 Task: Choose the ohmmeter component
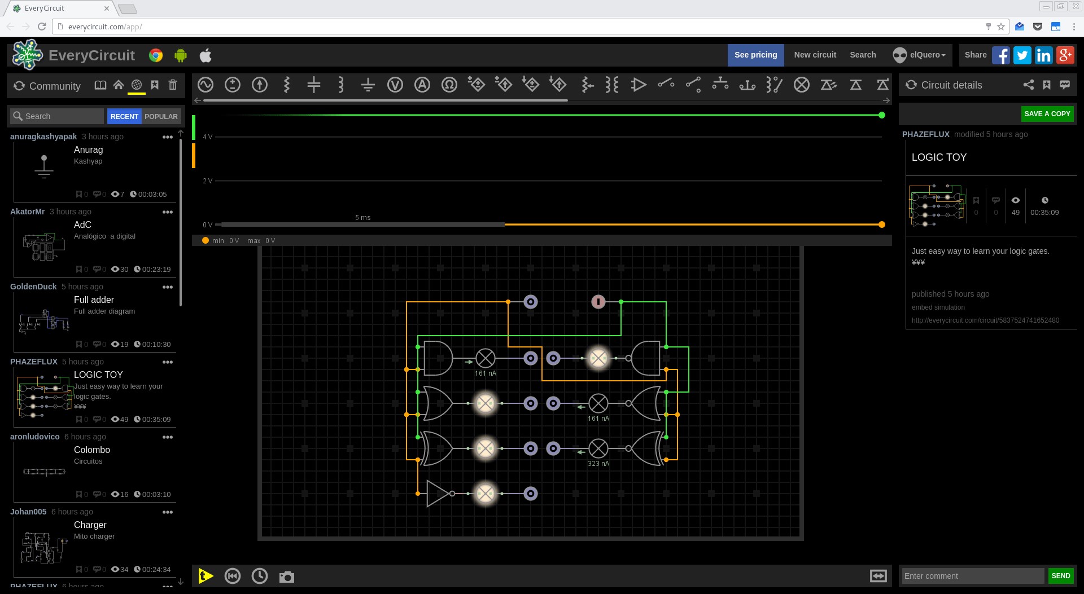coord(449,85)
